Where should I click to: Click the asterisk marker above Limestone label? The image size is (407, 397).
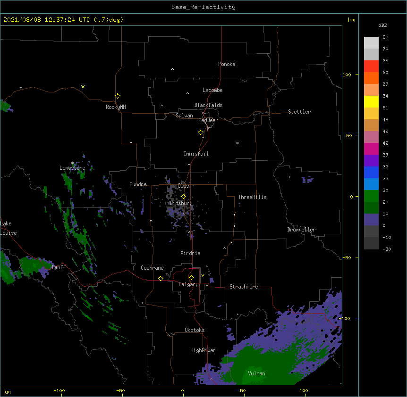click(x=72, y=163)
